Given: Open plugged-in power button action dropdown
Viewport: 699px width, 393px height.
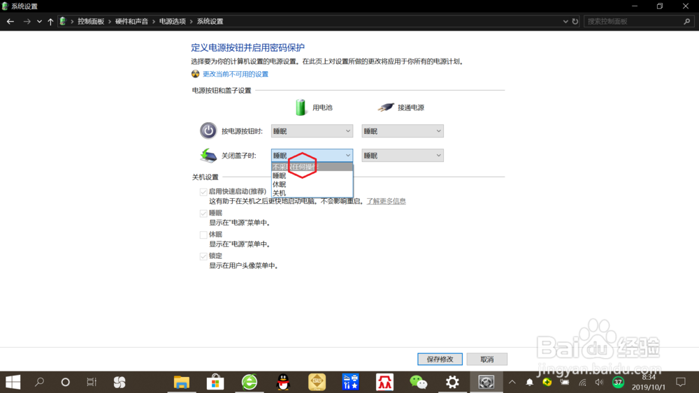Looking at the screenshot, I should pos(403,131).
